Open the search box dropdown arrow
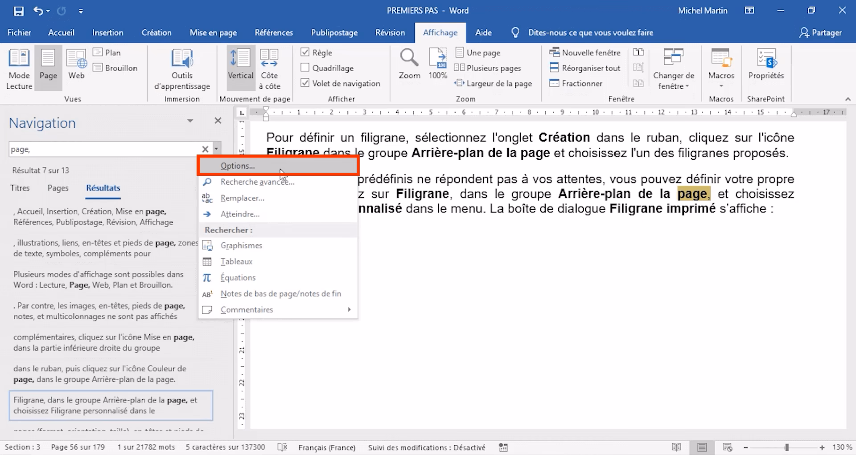The height and width of the screenshot is (455, 856). (217, 149)
